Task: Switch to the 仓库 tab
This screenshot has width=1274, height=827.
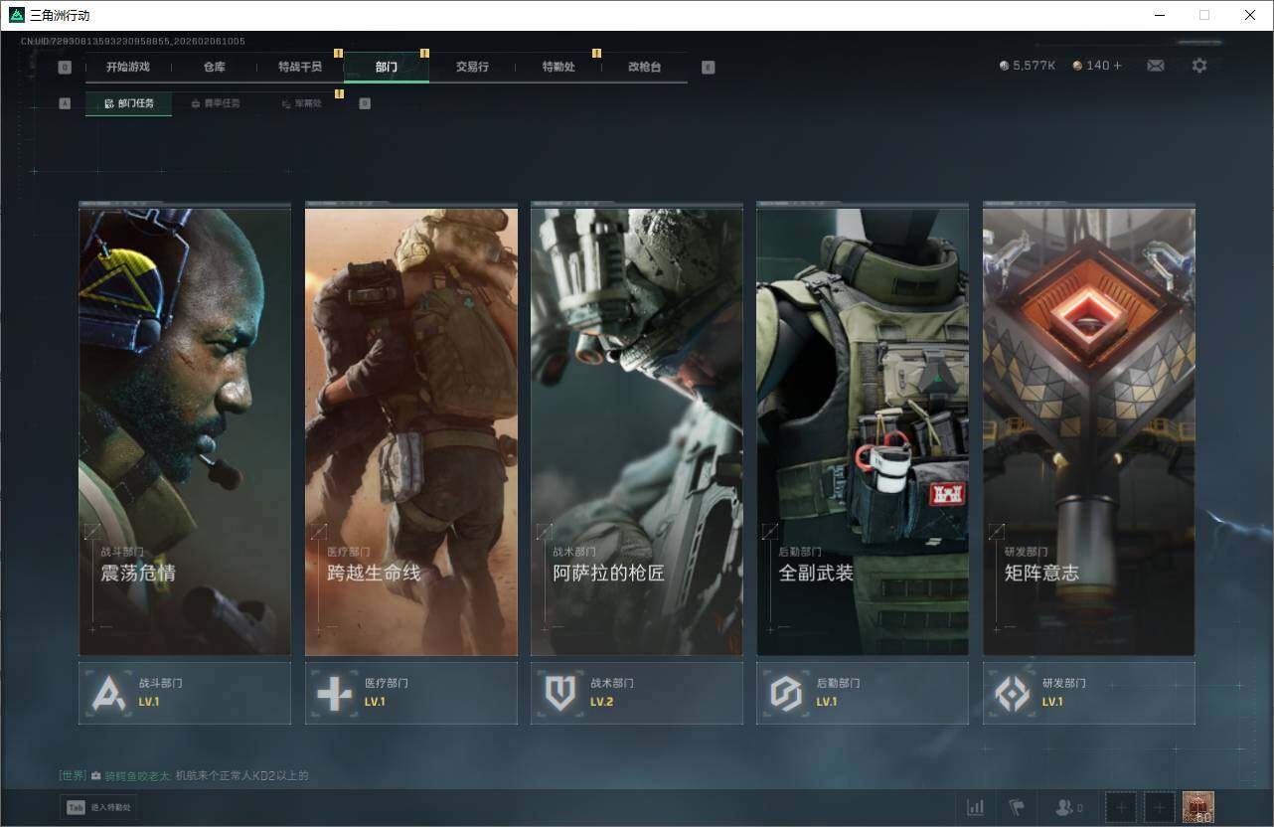Action: [x=214, y=67]
